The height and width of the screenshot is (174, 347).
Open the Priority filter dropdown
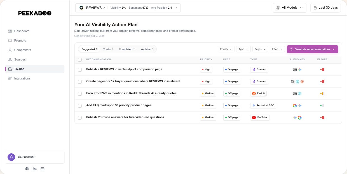(226, 49)
